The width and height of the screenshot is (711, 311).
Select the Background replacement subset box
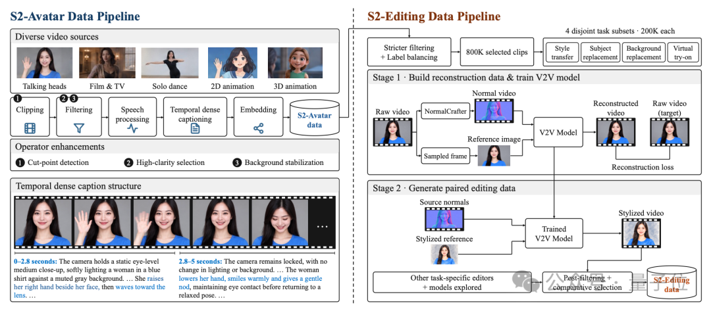643,53
